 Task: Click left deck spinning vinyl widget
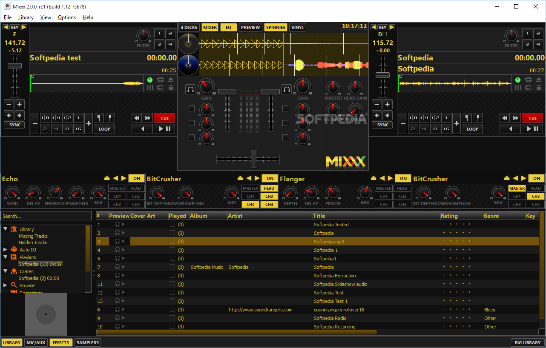[188, 43]
